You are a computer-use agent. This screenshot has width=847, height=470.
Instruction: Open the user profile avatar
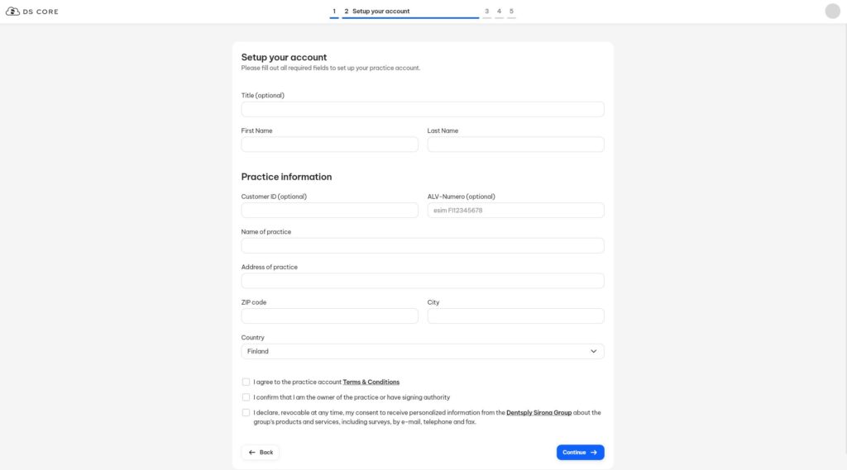(x=832, y=12)
